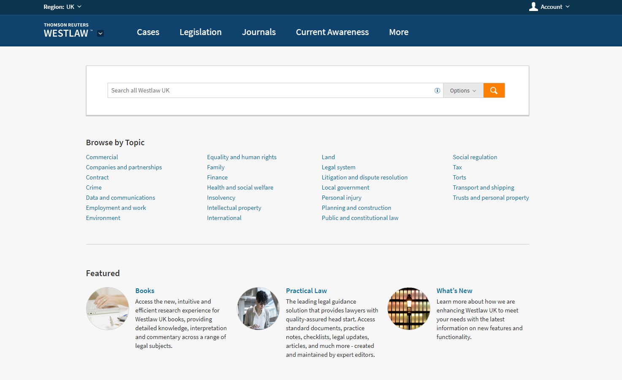
Task: Open the Practical Law heading link
Action: [x=306, y=291]
